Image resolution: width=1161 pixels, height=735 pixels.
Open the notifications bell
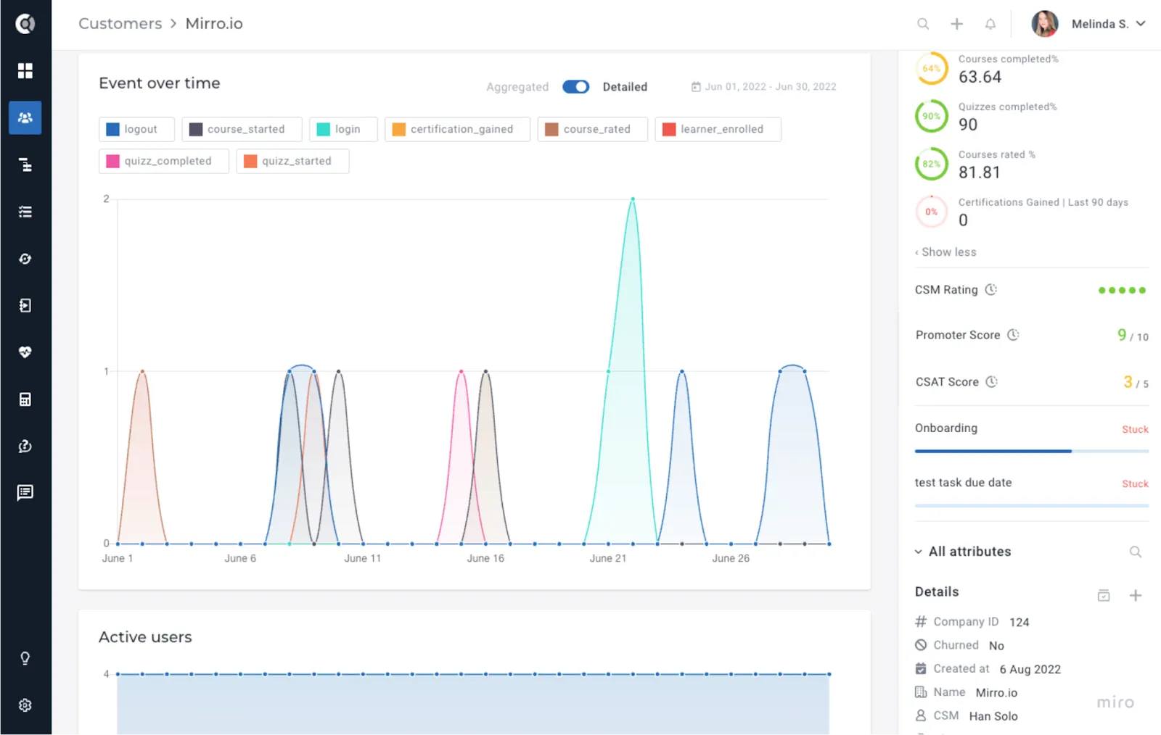(990, 24)
